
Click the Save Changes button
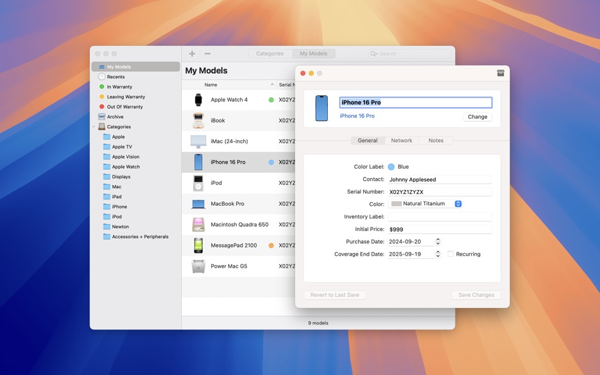476,295
